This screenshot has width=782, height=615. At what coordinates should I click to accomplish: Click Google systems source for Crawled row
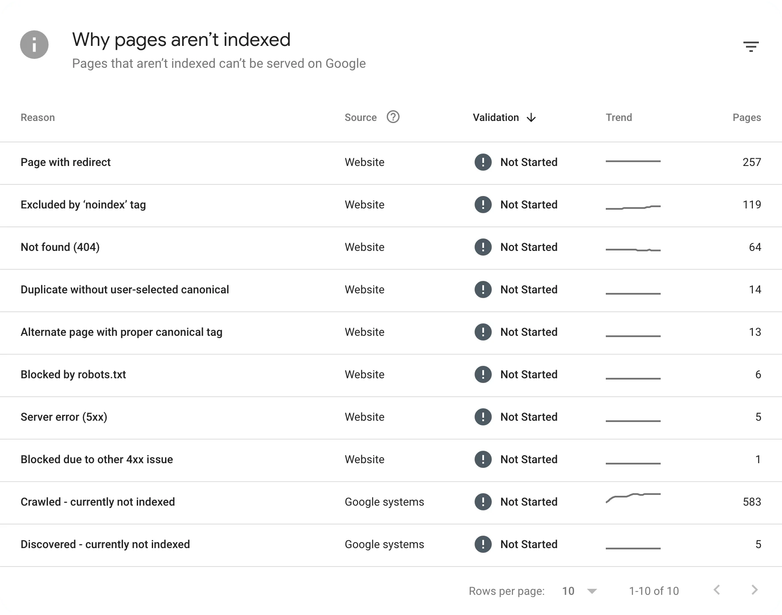(x=384, y=502)
